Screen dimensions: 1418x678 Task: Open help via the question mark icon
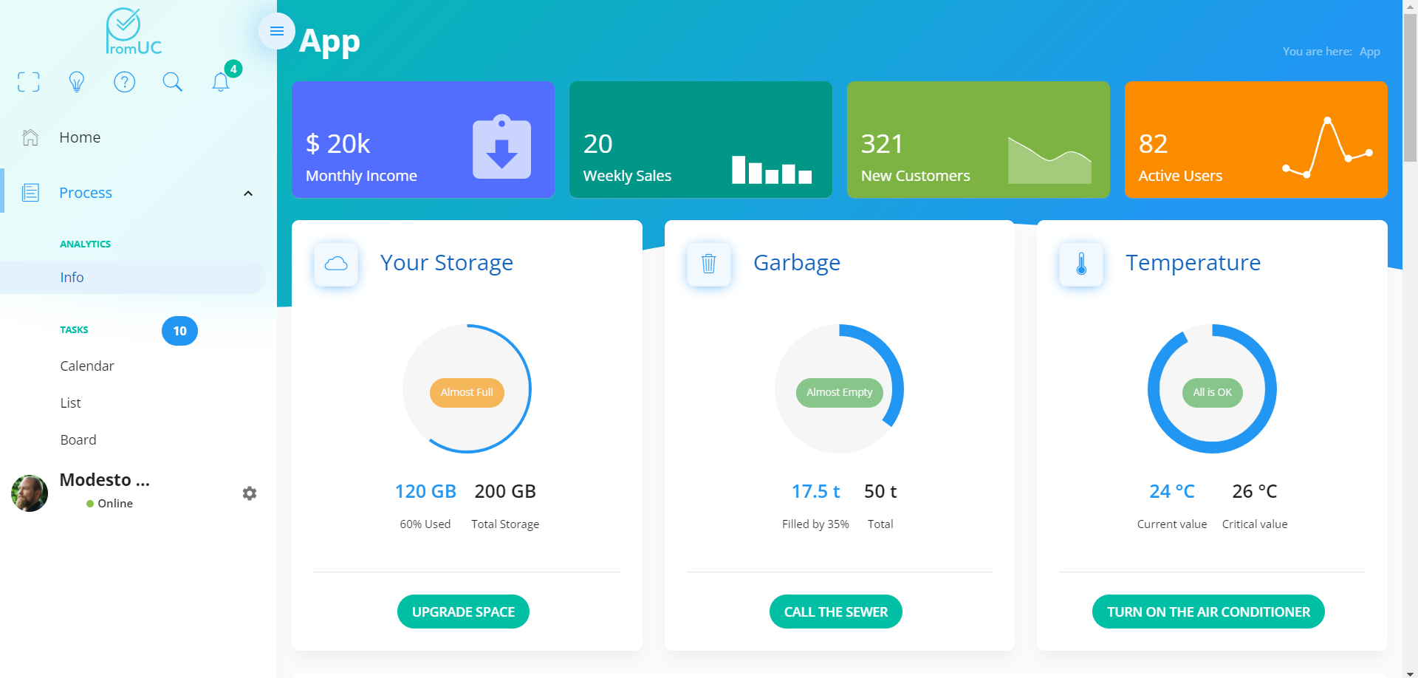(x=125, y=82)
